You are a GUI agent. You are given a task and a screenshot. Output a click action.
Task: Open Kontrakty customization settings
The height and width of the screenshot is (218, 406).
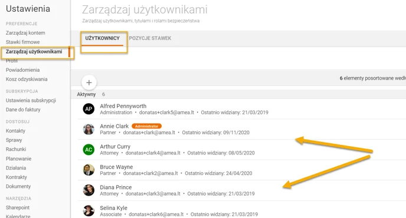pyautogui.click(x=17, y=177)
